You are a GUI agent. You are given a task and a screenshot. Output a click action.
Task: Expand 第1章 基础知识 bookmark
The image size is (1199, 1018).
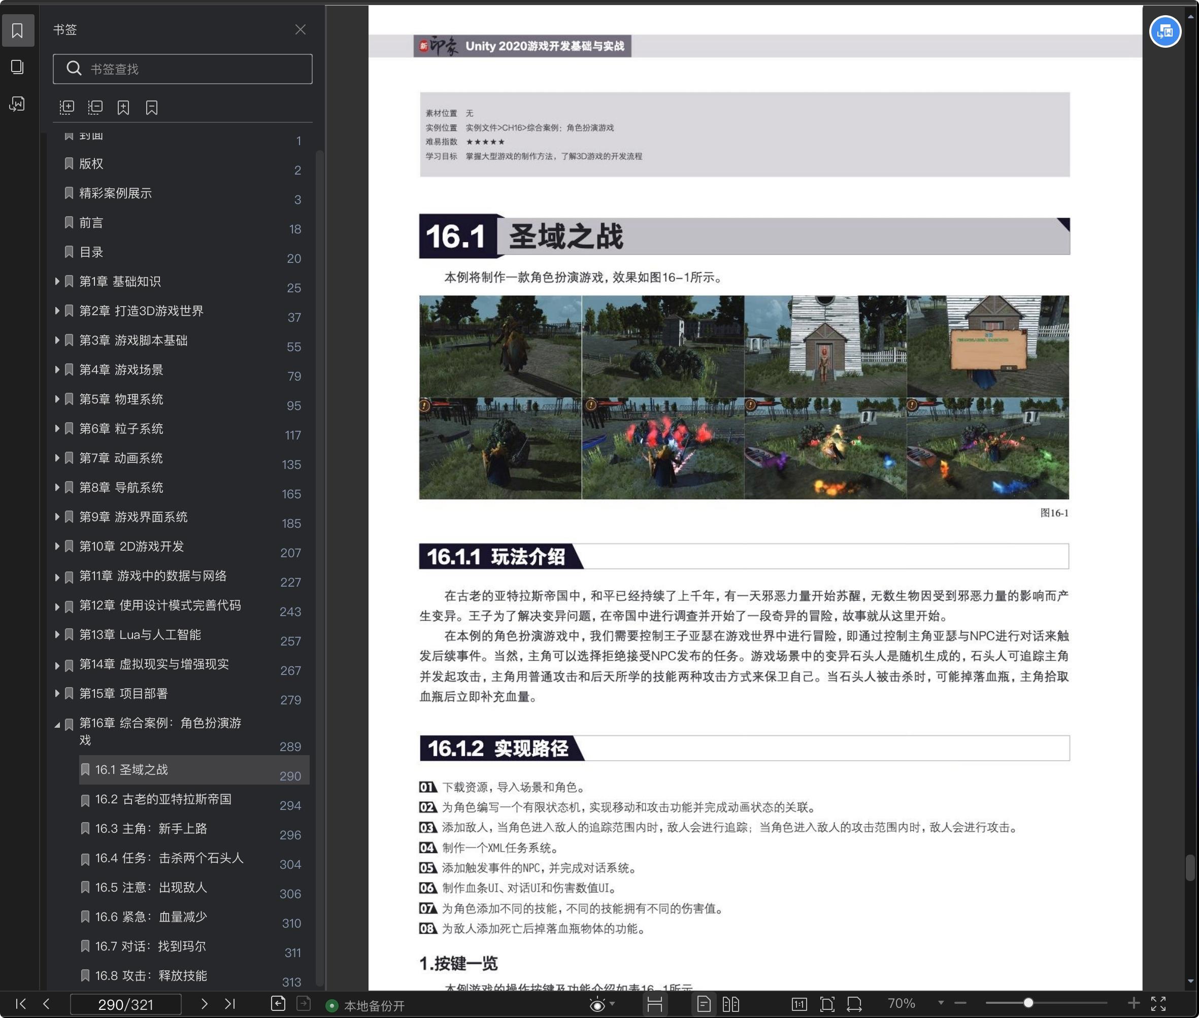(56, 281)
